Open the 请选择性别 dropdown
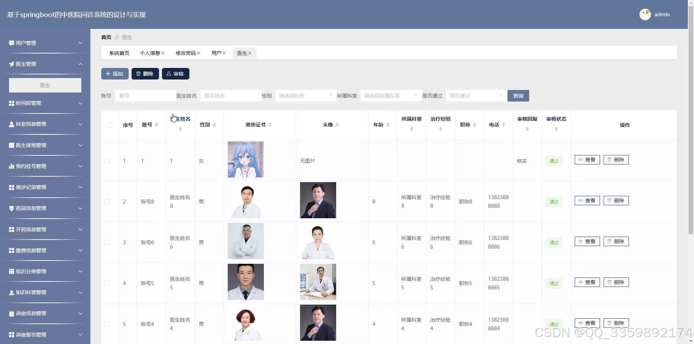This screenshot has width=694, height=344. [x=305, y=95]
